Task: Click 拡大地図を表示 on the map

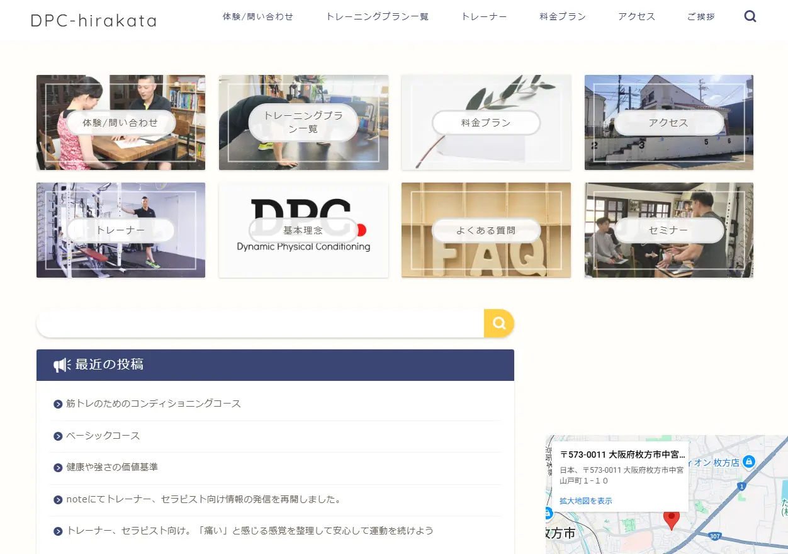Action: tap(585, 501)
